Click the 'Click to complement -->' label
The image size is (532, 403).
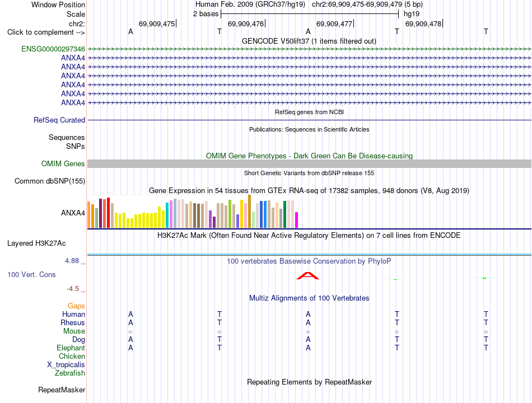click(46, 32)
